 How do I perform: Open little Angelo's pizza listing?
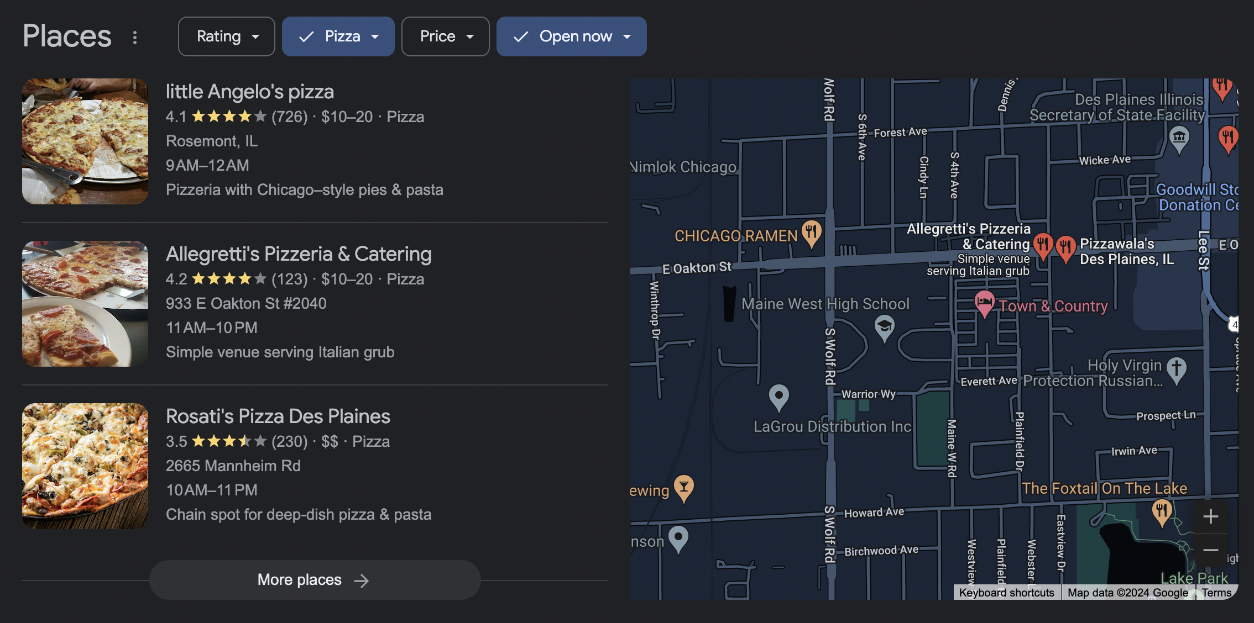pyautogui.click(x=249, y=91)
